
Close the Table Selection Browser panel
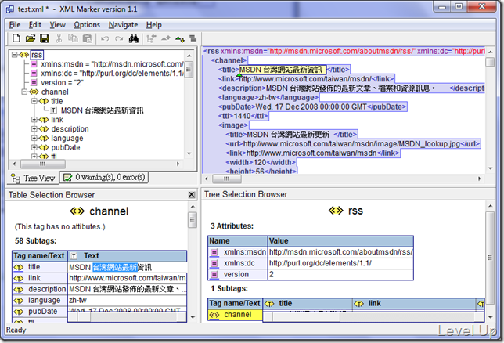pos(191,195)
